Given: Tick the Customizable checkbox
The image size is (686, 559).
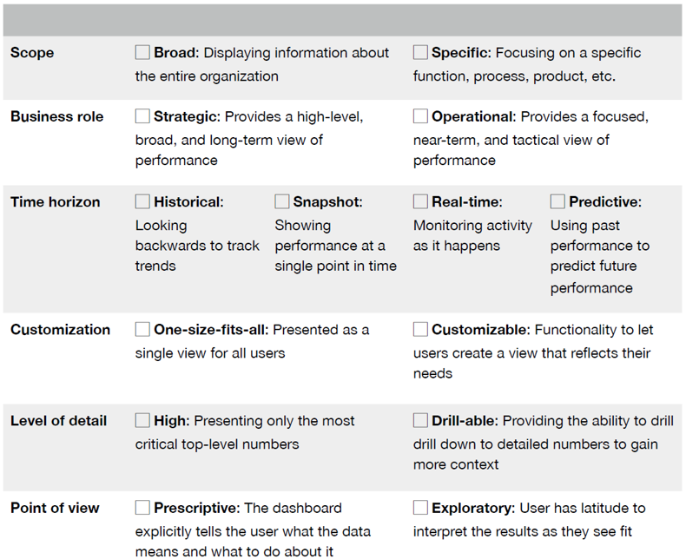Looking at the screenshot, I should (420, 330).
